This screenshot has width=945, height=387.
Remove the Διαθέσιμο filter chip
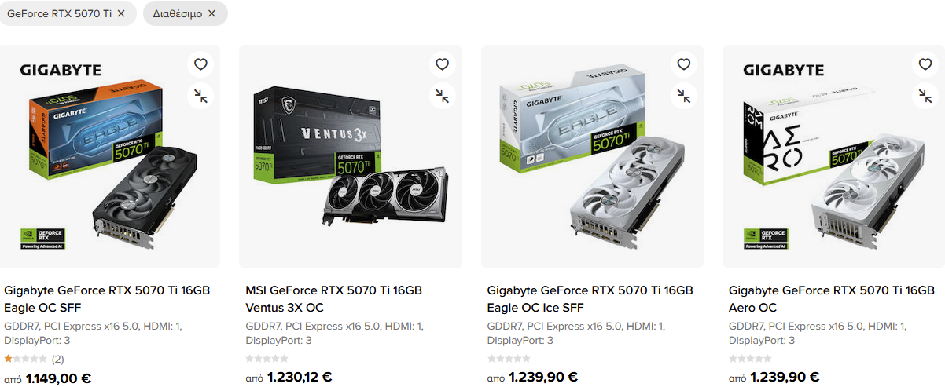click(211, 13)
